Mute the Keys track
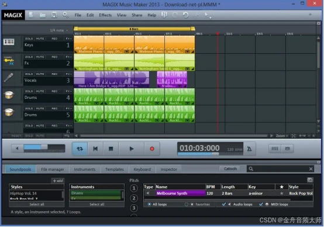The width and height of the screenshot is (324, 227). click(40, 39)
